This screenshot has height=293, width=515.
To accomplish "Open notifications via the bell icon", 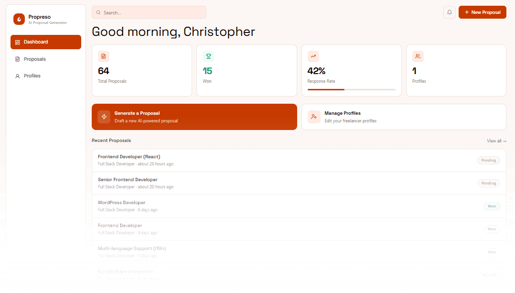I will [449, 12].
